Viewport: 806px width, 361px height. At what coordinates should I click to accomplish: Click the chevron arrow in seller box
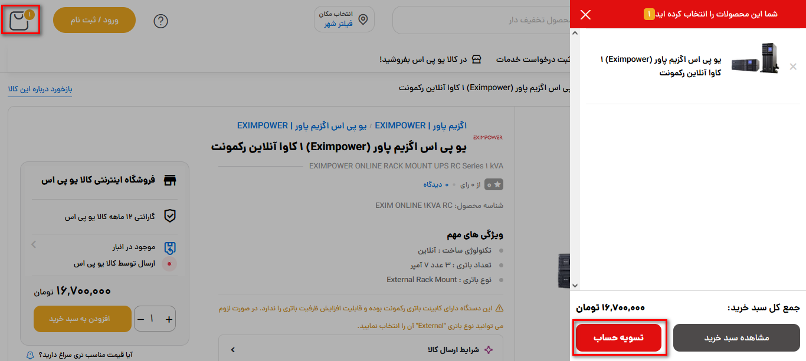pos(34,244)
